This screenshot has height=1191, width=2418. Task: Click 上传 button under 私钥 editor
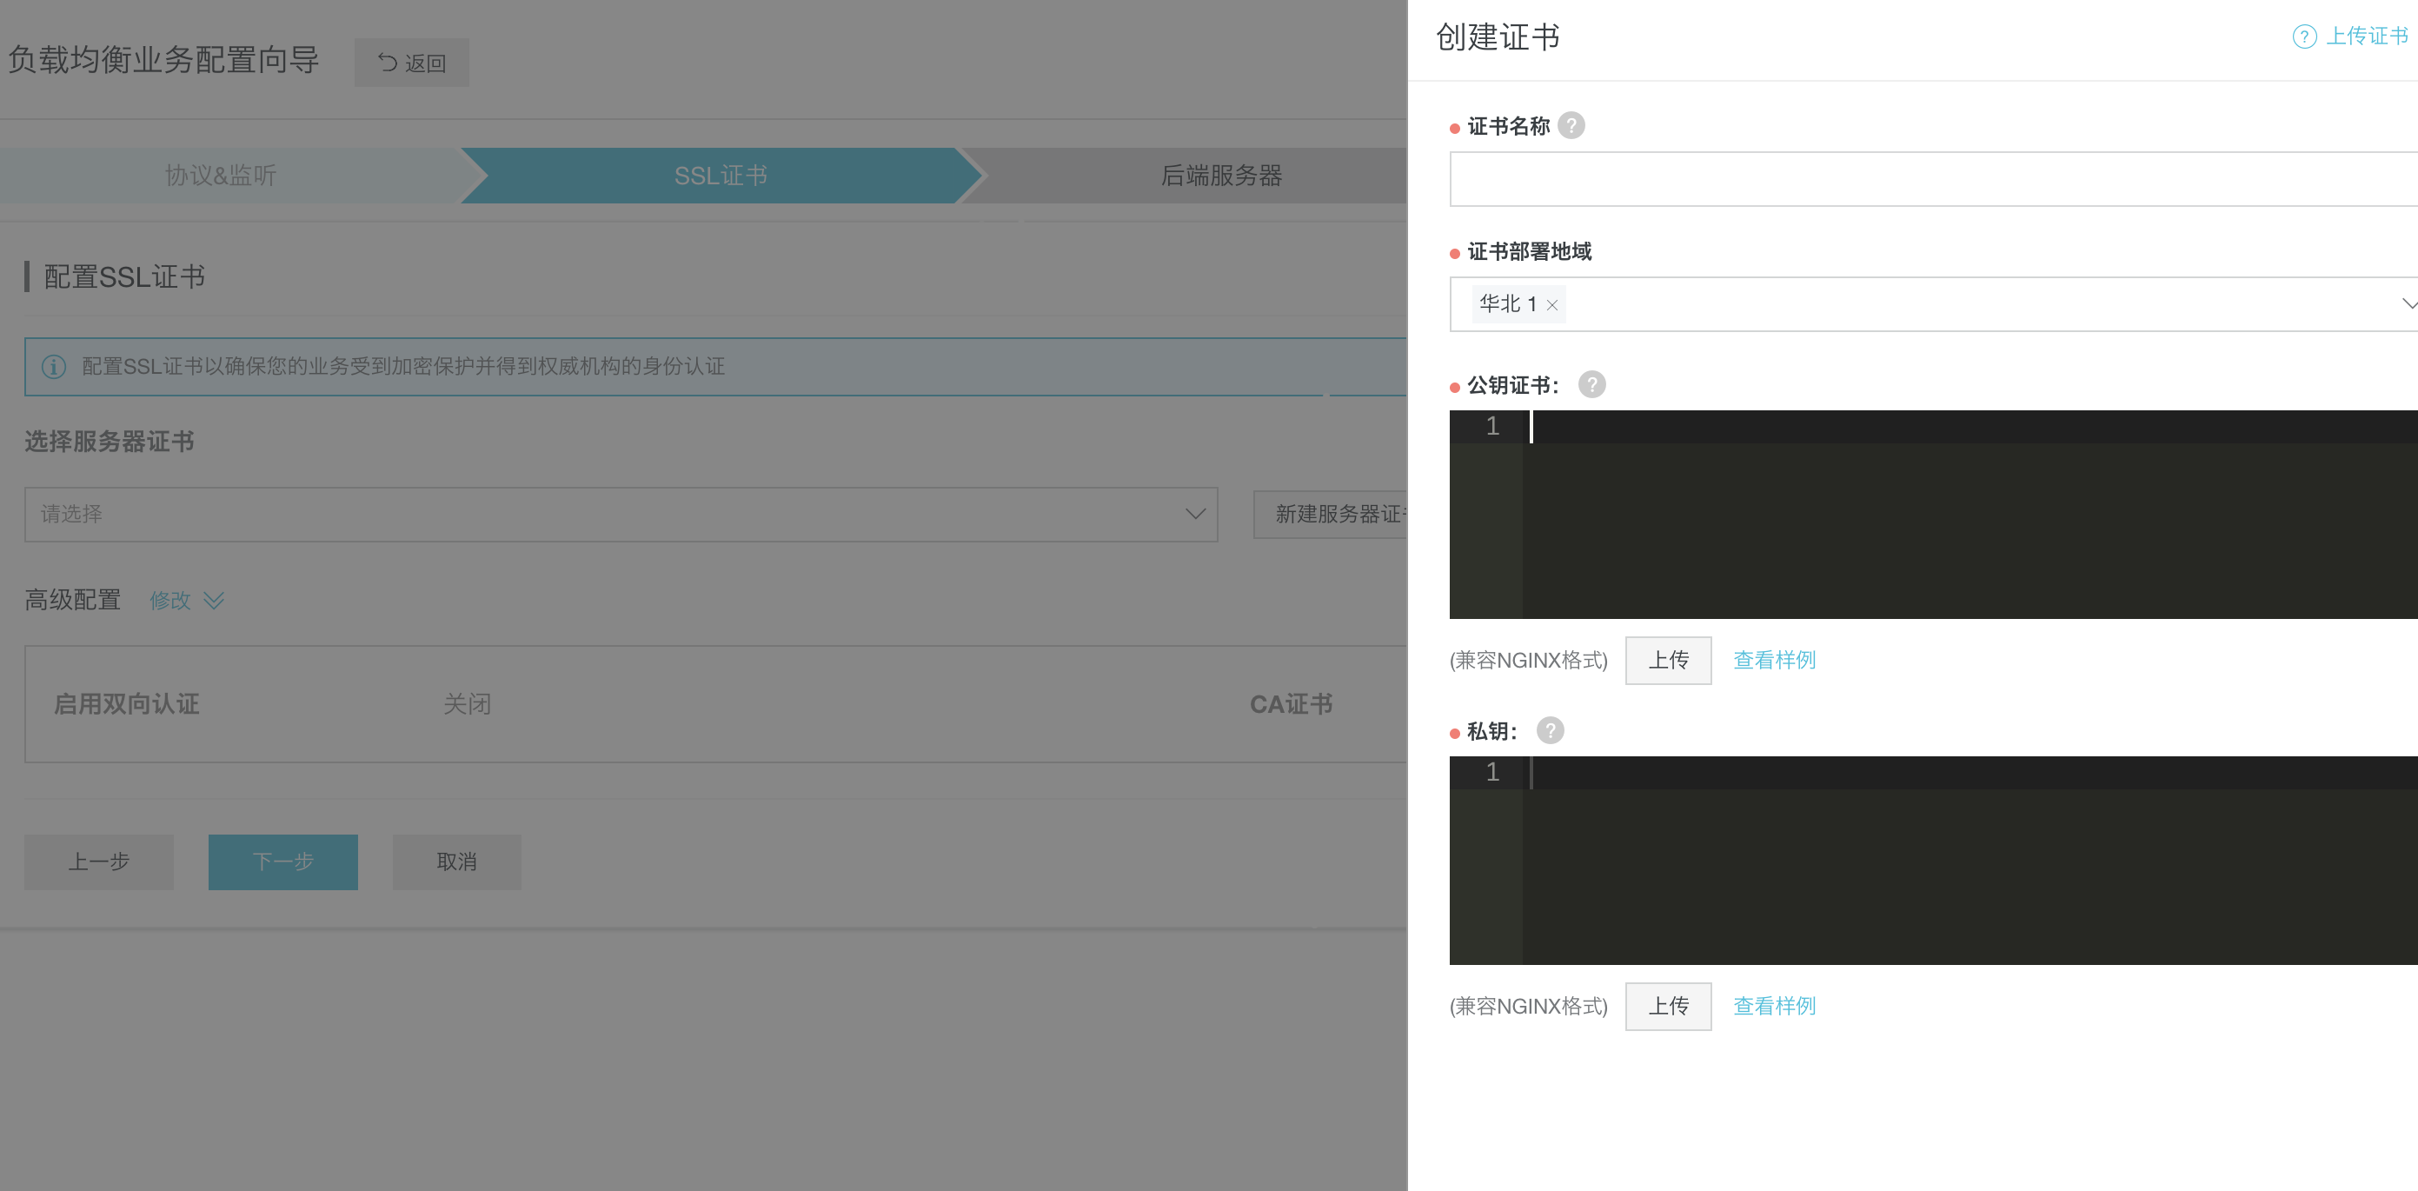[x=1667, y=1006]
